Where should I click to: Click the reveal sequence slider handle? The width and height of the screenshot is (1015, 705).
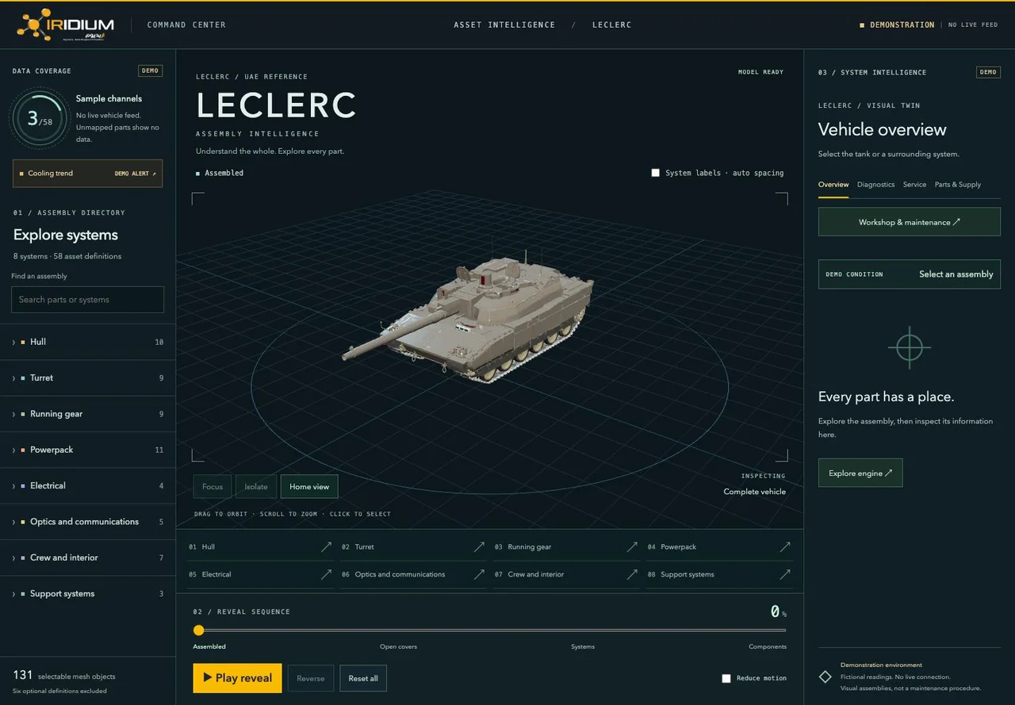[x=198, y=630]
